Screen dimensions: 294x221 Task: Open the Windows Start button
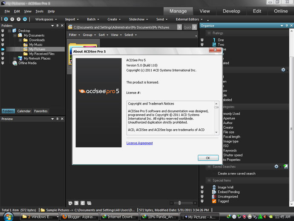[9, 217]
